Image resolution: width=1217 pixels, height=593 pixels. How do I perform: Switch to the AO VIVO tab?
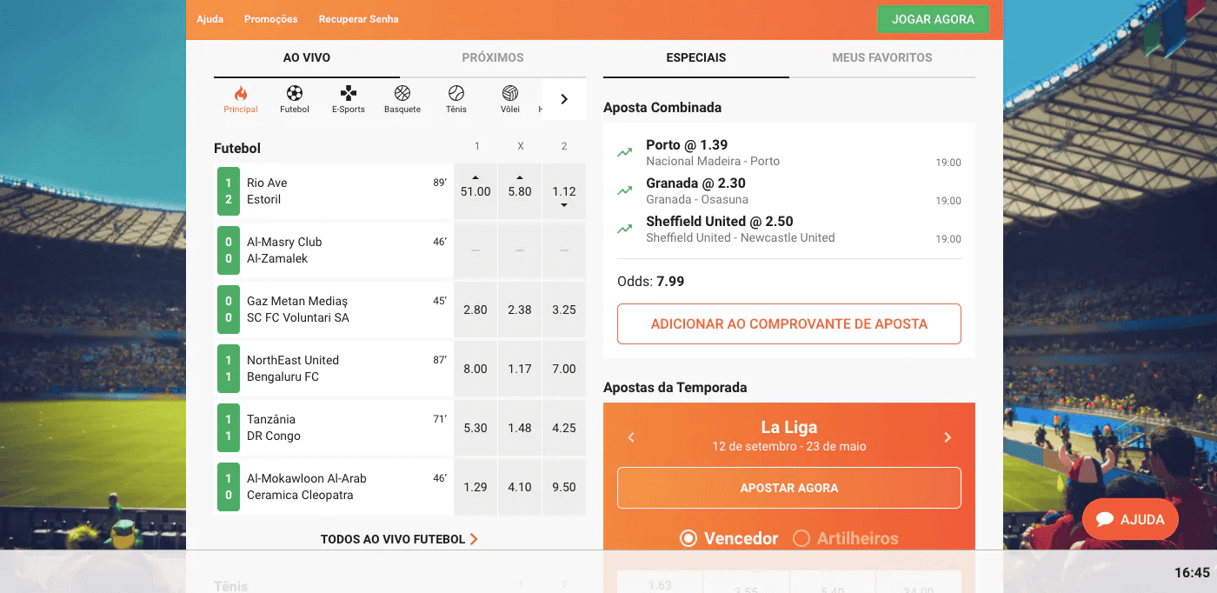[307, 58]
